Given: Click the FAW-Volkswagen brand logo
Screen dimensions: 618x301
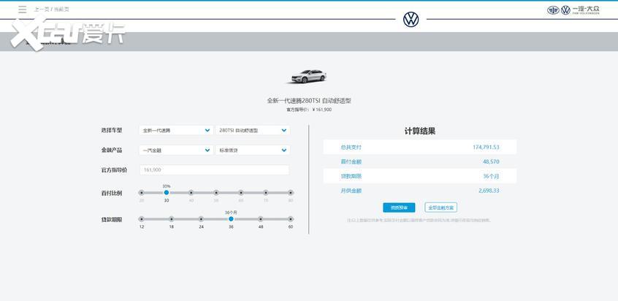Looking at the screenshot, I should pyautogui.click(x=573, y=10).
